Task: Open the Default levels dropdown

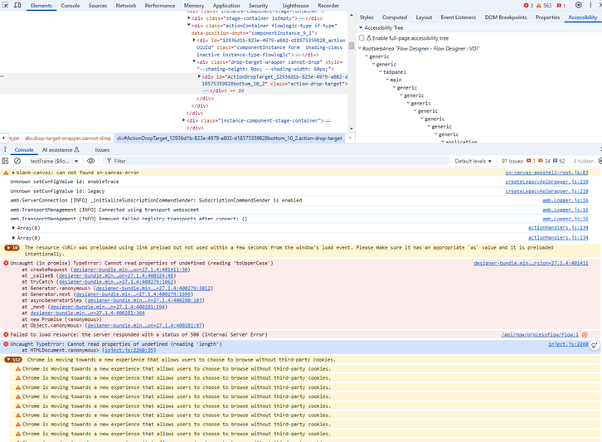Action: (473, 161)
